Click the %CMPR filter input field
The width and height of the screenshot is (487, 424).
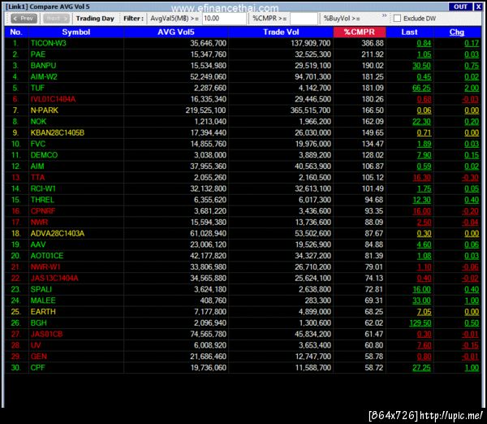304,19
